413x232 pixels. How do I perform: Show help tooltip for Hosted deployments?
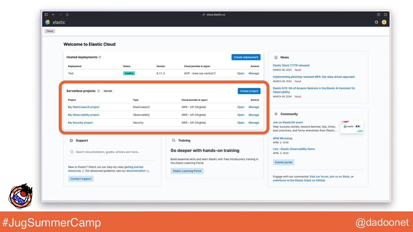[x=100, y=57]
